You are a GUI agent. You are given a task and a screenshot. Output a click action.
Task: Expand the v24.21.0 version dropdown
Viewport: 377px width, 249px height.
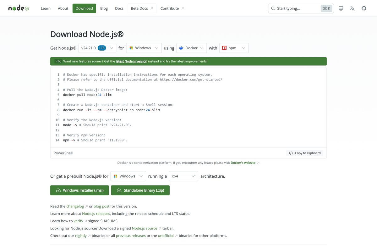point(97,48)
